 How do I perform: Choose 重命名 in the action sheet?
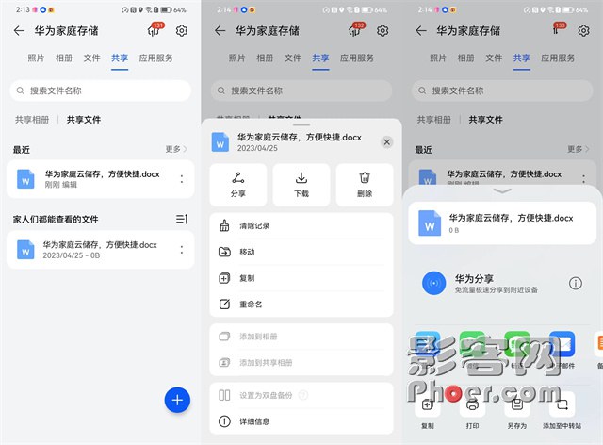[301, 305]
